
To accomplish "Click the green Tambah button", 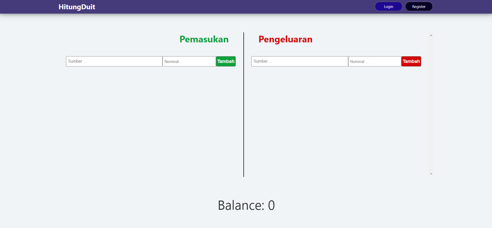I will pyautogui.click(x=226, y=61).
